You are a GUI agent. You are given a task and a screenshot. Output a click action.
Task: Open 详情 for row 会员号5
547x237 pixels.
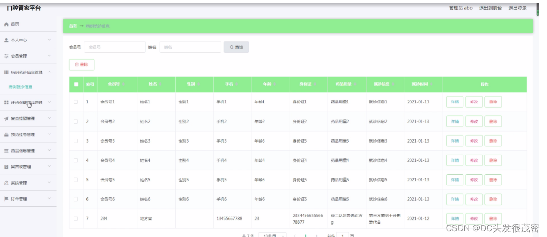click(455, 180)
